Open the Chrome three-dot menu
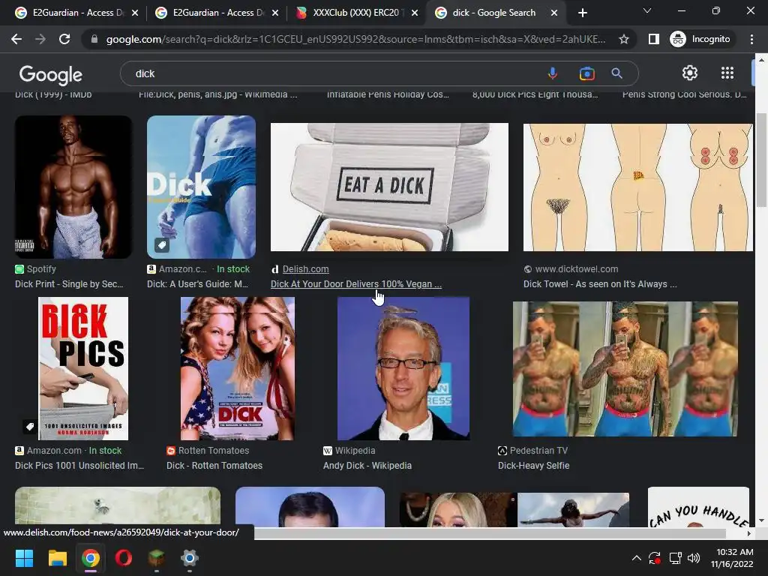 [751, 39]
